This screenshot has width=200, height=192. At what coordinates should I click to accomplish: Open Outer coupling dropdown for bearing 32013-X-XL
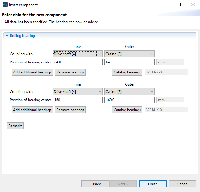click(x=129, y=54)
